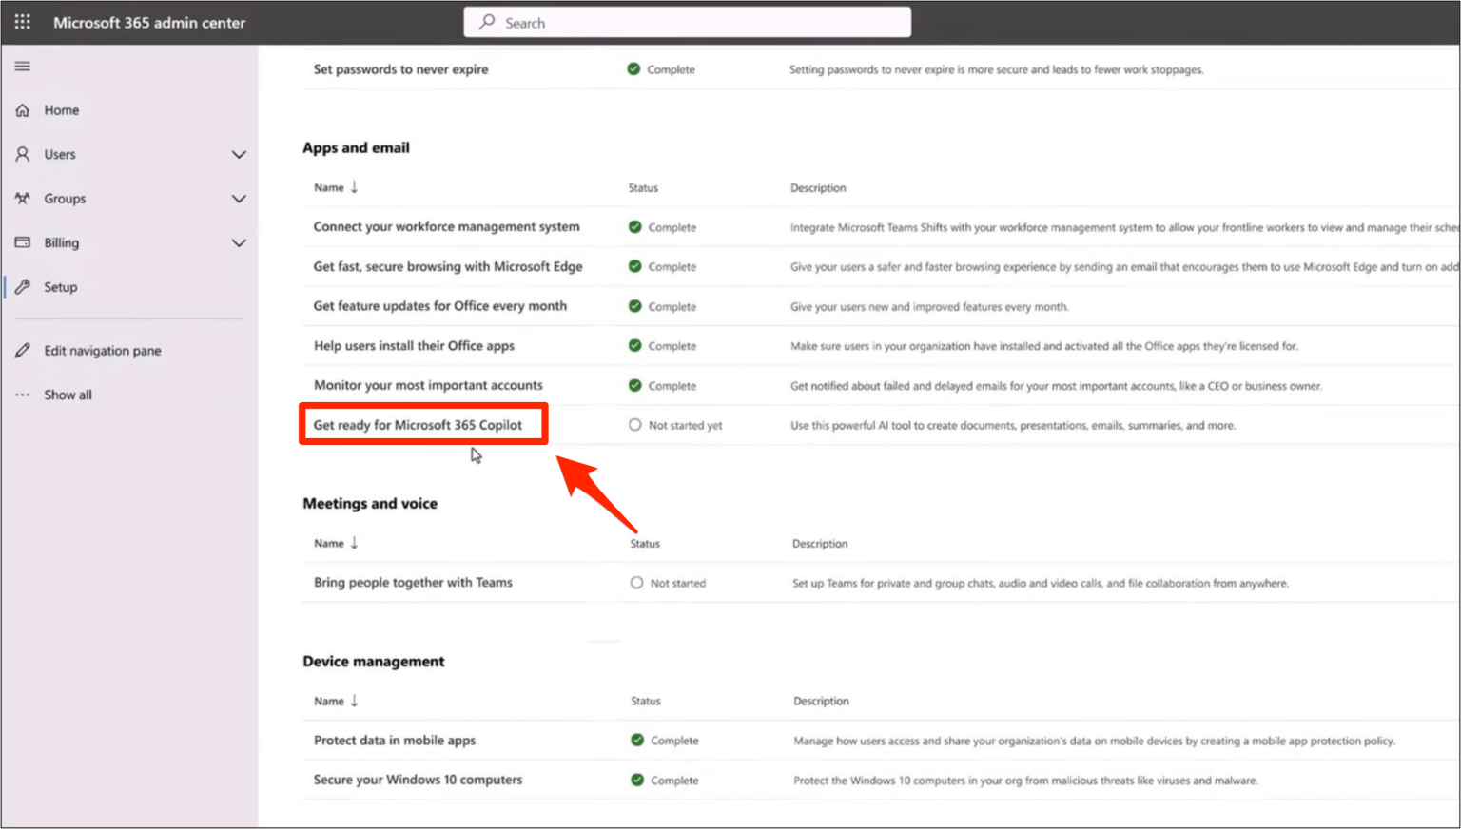This screenshot has width=1461, height=829.
Task: Open Show all navigation items
Action: point(67,394)
